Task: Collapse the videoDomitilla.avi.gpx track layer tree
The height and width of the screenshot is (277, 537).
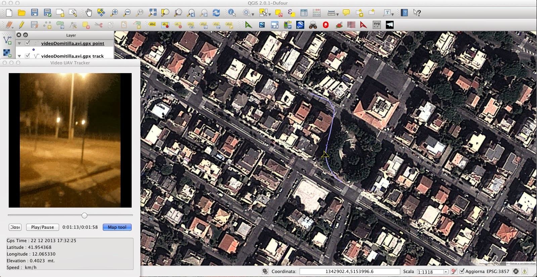Action: click(x=19, y=56)
